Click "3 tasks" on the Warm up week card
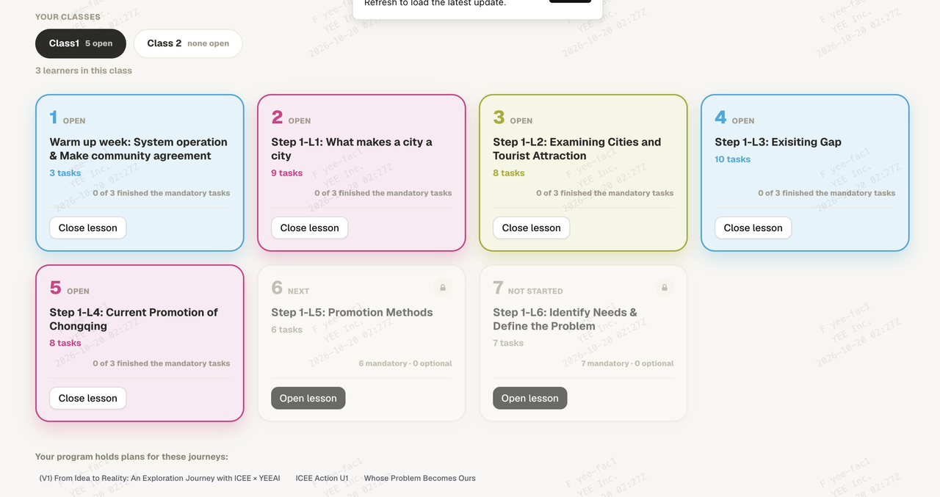This screenshot has height=497, width=940. 65,173
